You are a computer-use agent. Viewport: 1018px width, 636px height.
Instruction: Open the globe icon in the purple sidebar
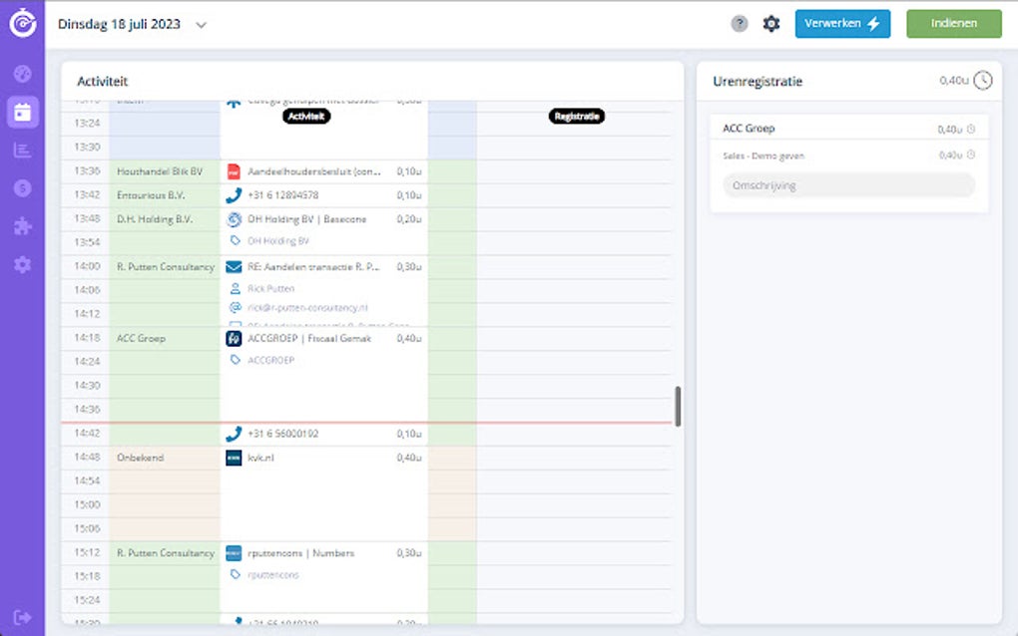point(22,73)
